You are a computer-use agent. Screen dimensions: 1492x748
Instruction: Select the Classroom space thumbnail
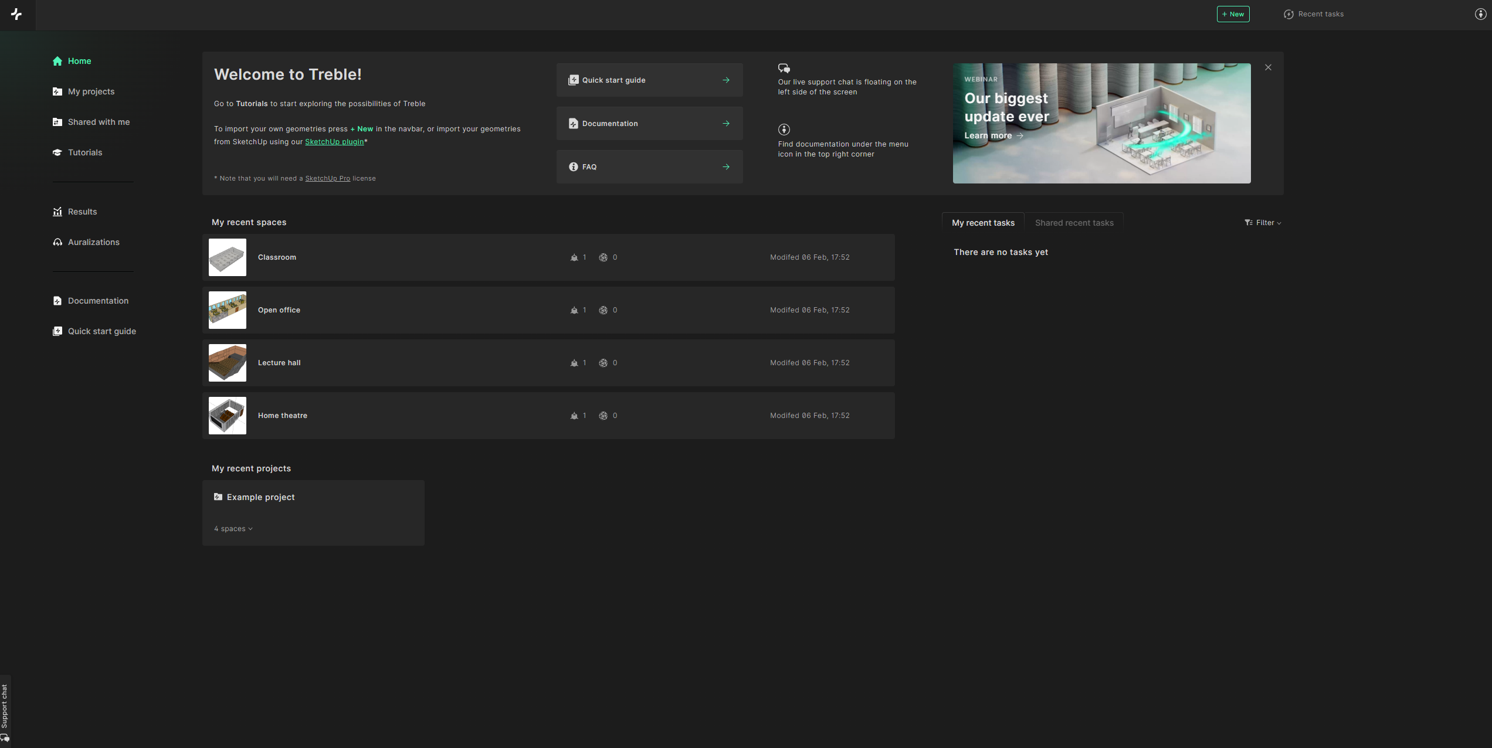point(227,257)
